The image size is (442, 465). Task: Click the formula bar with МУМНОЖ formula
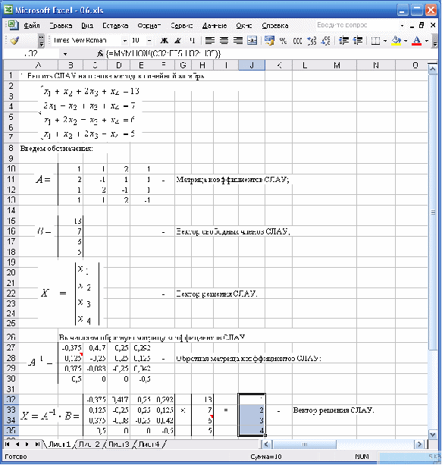[x=267, y=54]
